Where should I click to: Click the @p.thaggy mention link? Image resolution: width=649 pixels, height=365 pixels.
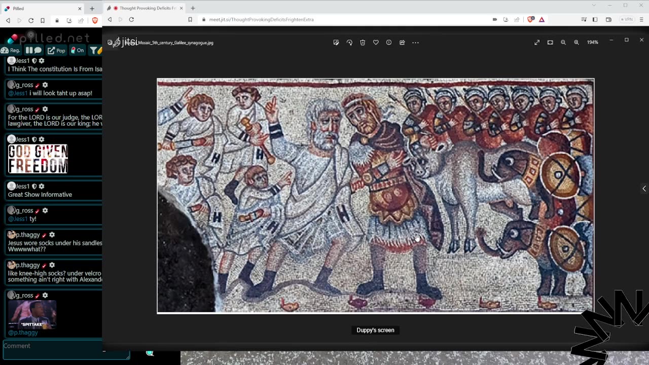click(23, 333)
